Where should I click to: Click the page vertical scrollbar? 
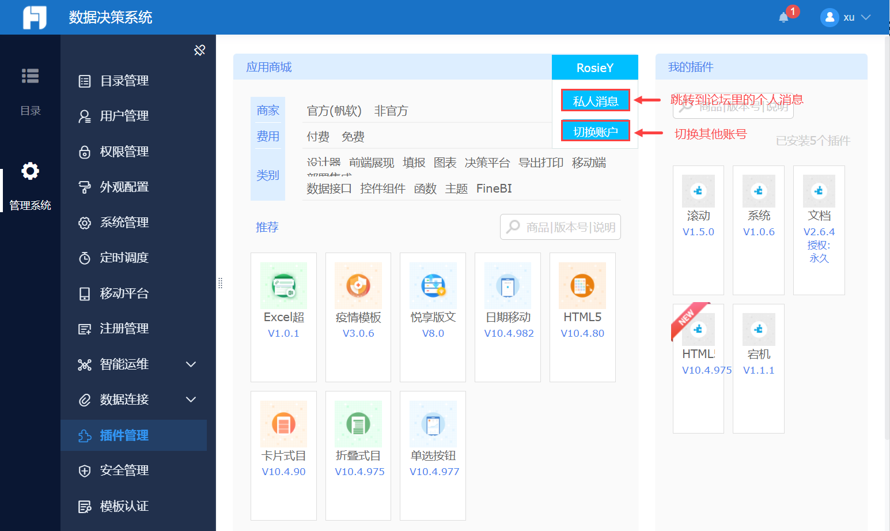pyautogui.click(x=888, y=239)
